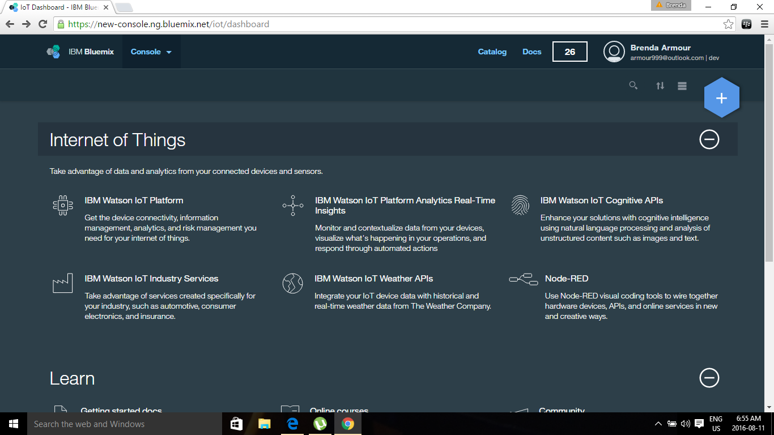Screen dimensions: 774x435
Task: Show hidden system tray icons
Action: tap(658, 424)
